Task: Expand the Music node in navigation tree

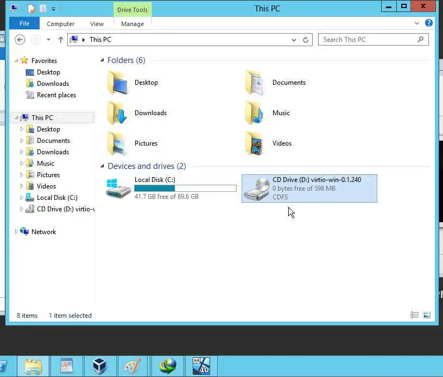Action: click(x=22, y=163)
